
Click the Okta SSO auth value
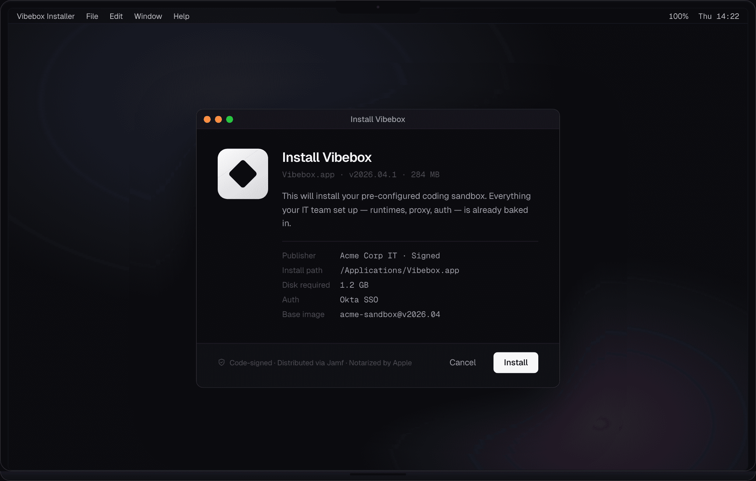click(359, 300)
